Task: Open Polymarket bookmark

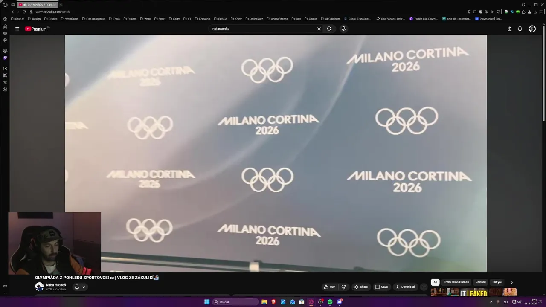Action: 489,19
